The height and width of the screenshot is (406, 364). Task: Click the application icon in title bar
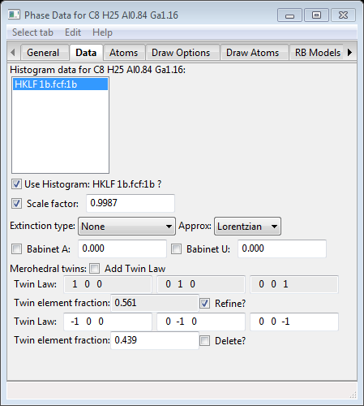click(x=14, y=15)
